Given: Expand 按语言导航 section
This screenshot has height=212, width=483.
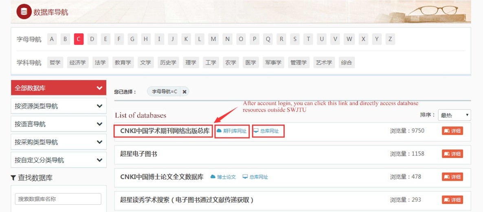Looking at the screenshot, I should click(59, 124).
